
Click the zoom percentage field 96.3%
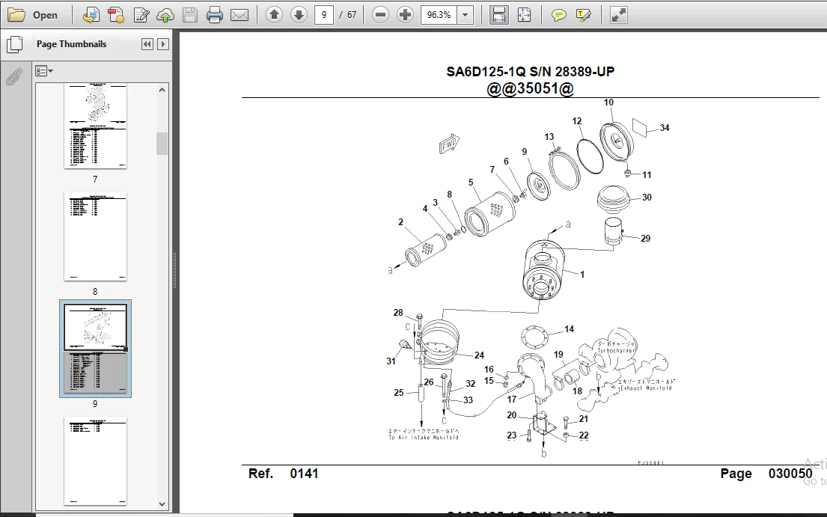click(x=439, y=15)
